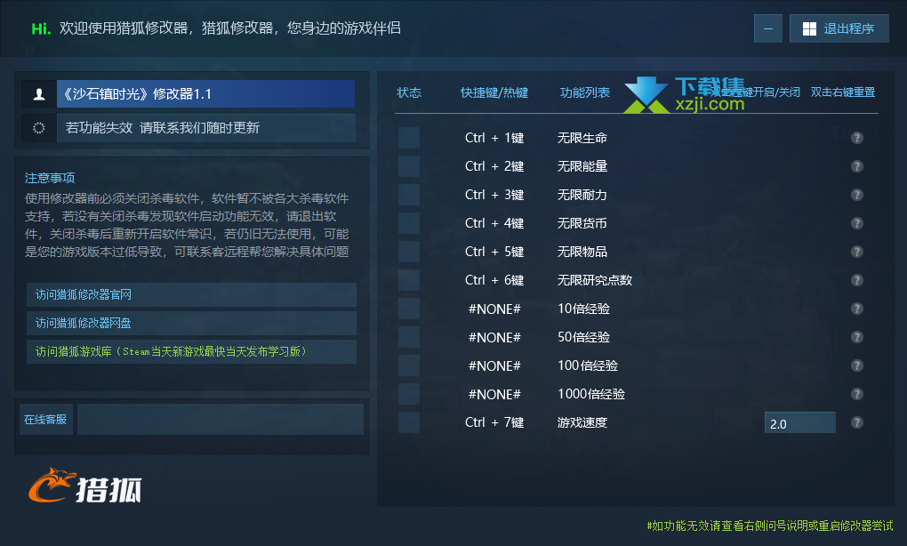Click the 双击右键重置 header text
Screen dimensions: 907x546
pyautogui.click(x=843, y=92)
